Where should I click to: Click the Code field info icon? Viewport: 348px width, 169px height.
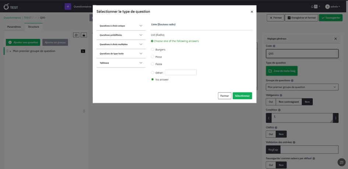coord(274,46)
